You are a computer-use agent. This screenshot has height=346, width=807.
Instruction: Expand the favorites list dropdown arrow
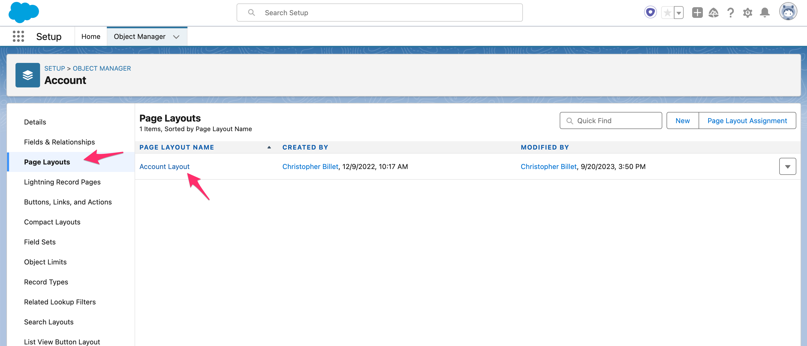click(679, 13)
